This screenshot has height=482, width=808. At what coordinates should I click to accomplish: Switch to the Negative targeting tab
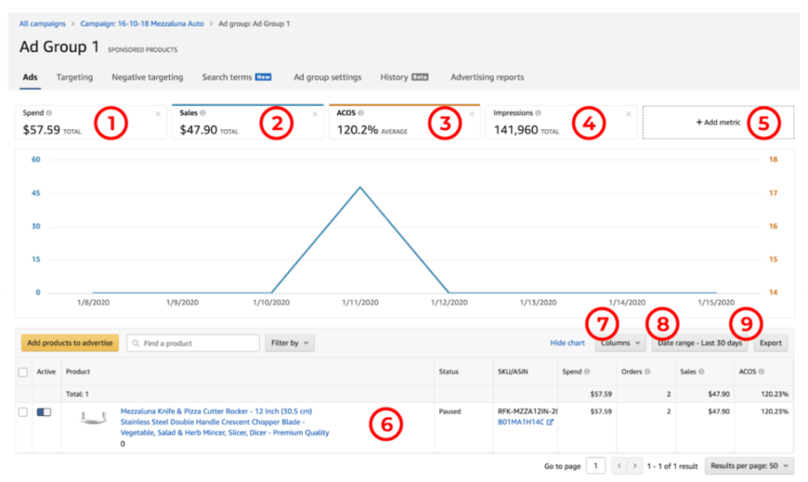(147, 77)
